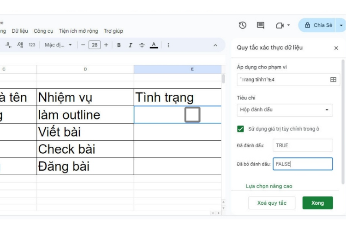The height and width of the screenshot is (230, 346).
Task: Toggle italic formatting
Action: click(130, 45)
